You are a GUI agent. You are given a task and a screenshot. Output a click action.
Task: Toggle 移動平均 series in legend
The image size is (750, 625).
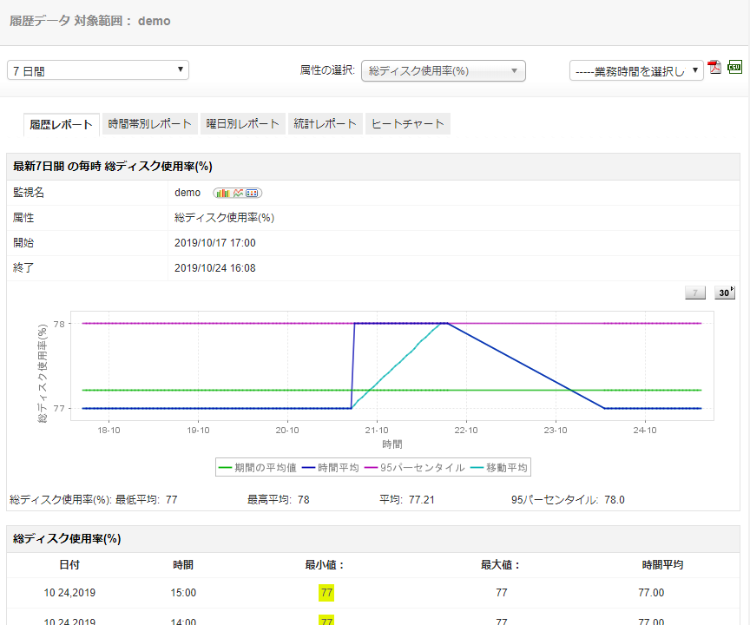(x=499, y=468)
